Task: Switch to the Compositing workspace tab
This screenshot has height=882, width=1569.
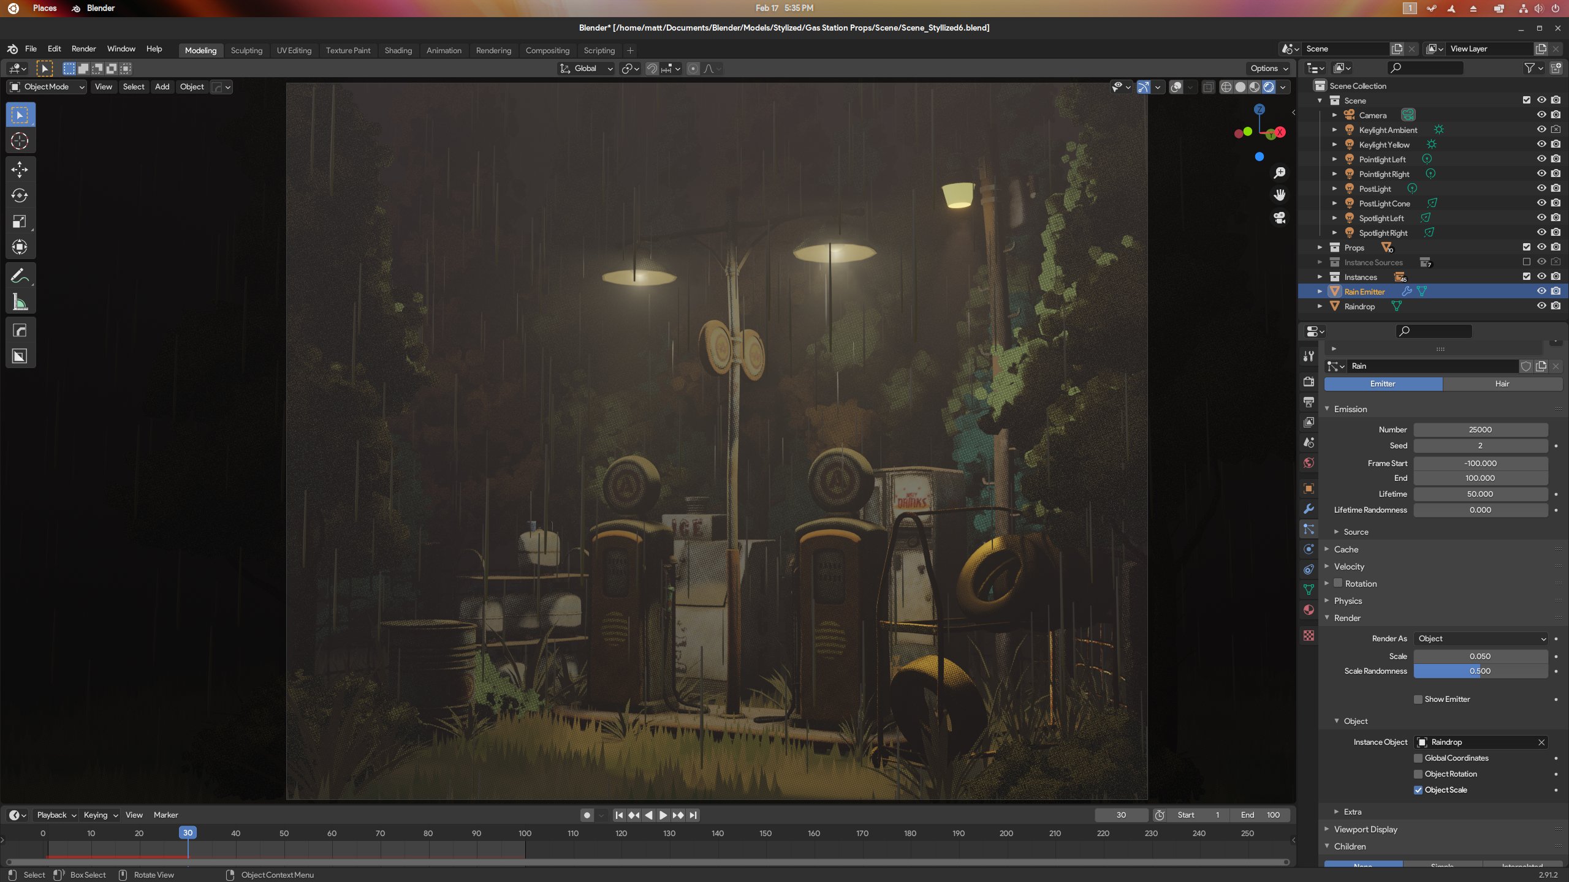Action: pos(547,50)
